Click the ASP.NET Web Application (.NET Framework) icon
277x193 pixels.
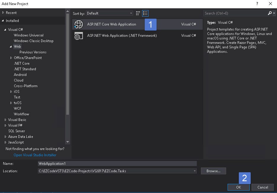pos(79,36)
